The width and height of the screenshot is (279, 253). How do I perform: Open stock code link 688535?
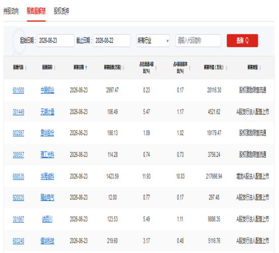[x=18, y=177]
